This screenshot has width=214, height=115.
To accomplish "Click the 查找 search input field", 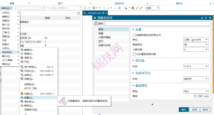I will tap(158, 23).
